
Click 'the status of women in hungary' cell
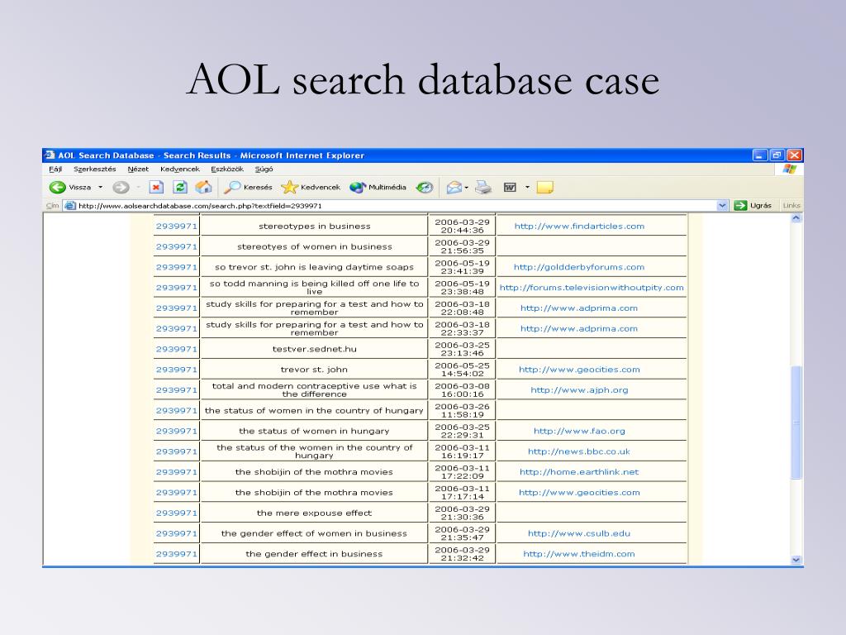314,431
